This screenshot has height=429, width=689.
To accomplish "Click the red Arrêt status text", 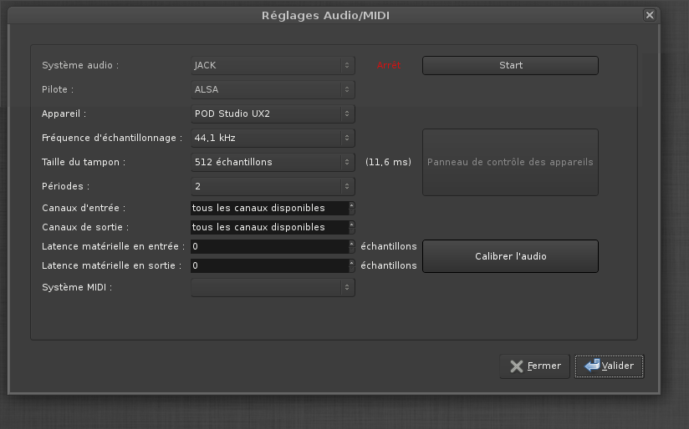I will [389, 65].
